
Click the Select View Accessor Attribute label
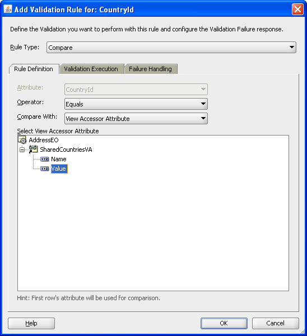coord(58,131)
